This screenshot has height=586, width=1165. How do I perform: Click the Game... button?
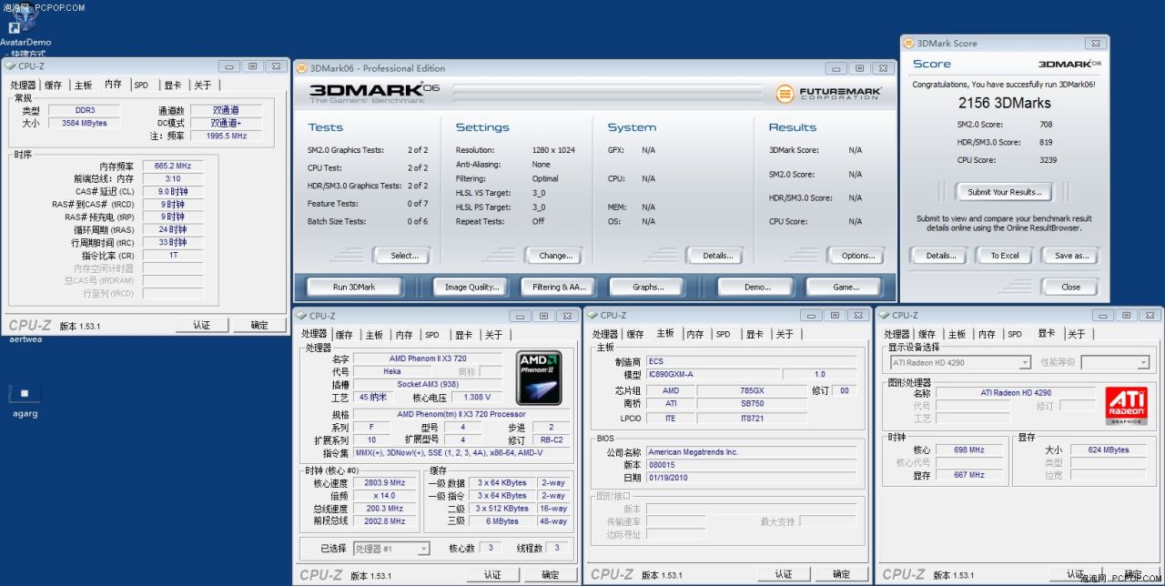click(x=846, y=287)
